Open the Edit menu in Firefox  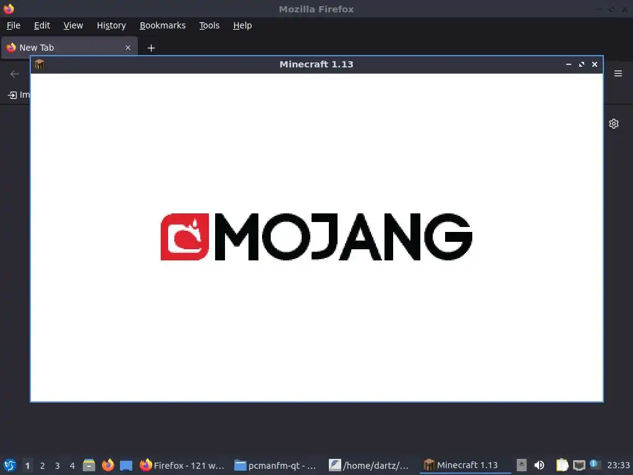pyautogui.click(x=42, y=25)
